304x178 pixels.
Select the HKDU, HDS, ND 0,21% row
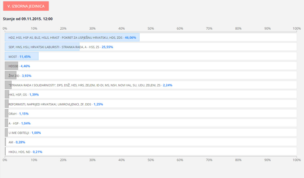click(151, 151)
